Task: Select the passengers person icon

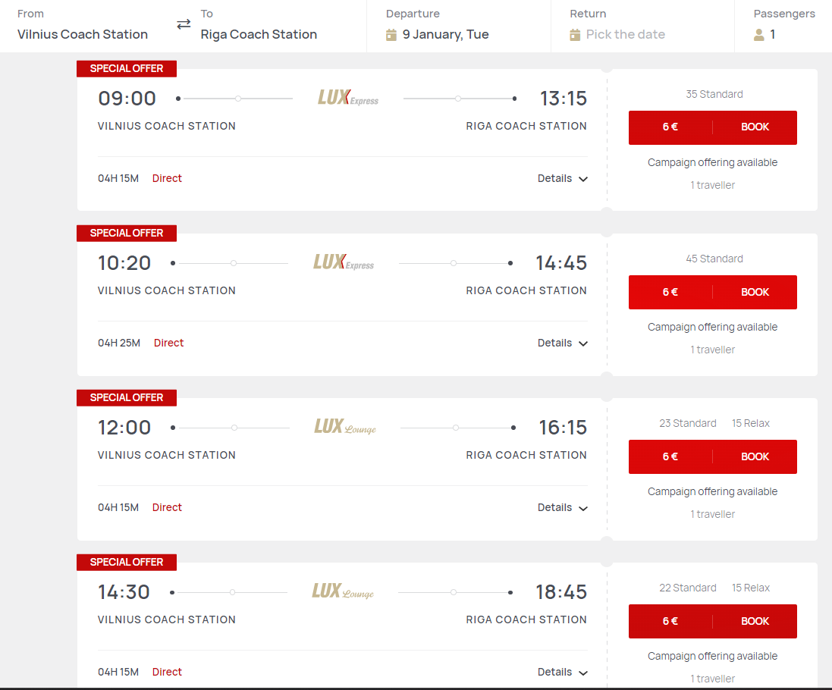Action: click(758, 35)
